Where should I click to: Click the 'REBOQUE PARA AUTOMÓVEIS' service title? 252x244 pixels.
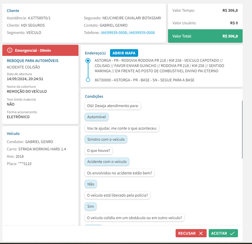[32, 61]
